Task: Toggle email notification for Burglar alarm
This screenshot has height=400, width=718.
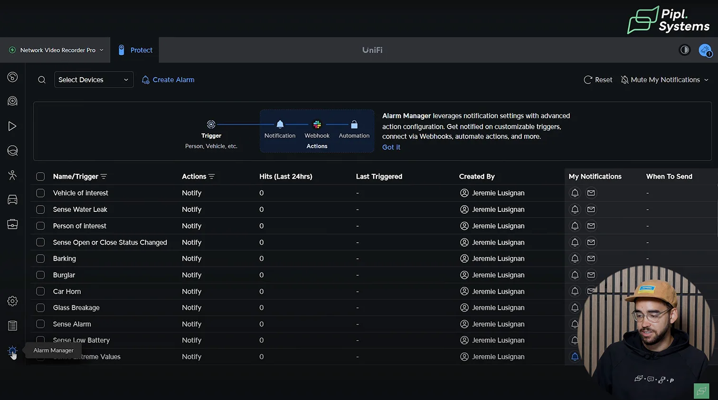Action: coord(591,275)
